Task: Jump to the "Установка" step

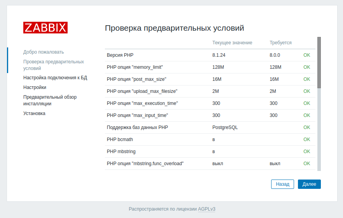Action: [34, 113]
